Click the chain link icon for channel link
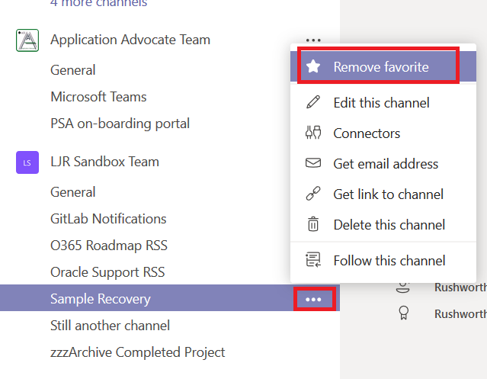This screenshot has width=487, height=379. point(313,194)
